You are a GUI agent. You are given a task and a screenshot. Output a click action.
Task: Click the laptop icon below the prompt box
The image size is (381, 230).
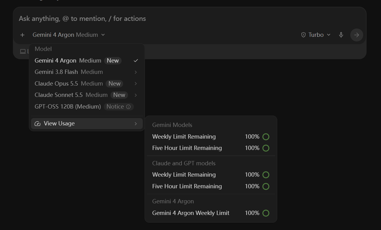tap(23, 52)
